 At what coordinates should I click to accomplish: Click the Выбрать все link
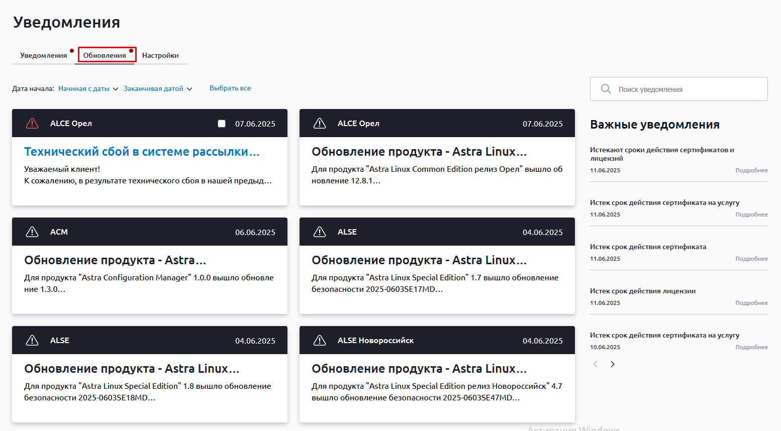[230, 88]
